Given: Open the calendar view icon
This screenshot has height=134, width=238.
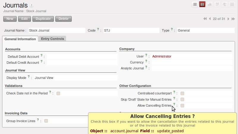Looking at the screenshot, I should click(217, 4).
